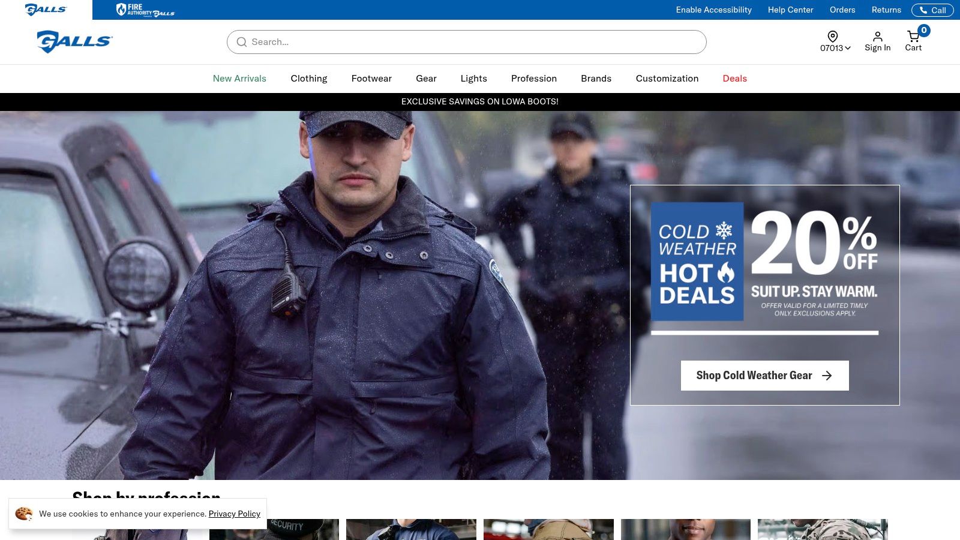Open the Fire Authority by Galls site
960x540 pixels.
145,10
